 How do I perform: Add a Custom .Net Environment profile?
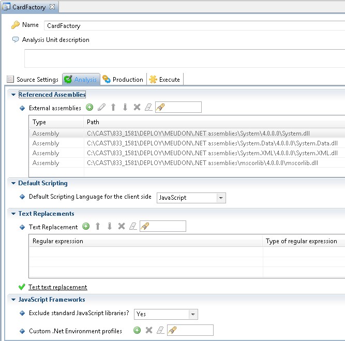(137, 331)
